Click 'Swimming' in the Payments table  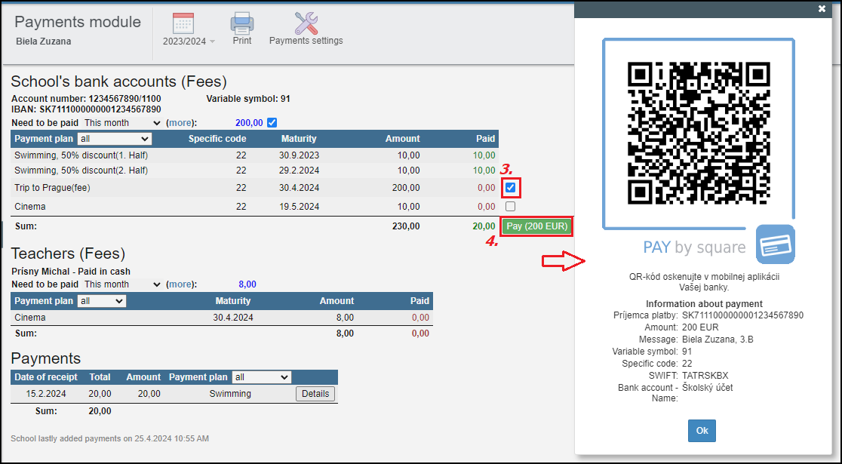(230, 394)
